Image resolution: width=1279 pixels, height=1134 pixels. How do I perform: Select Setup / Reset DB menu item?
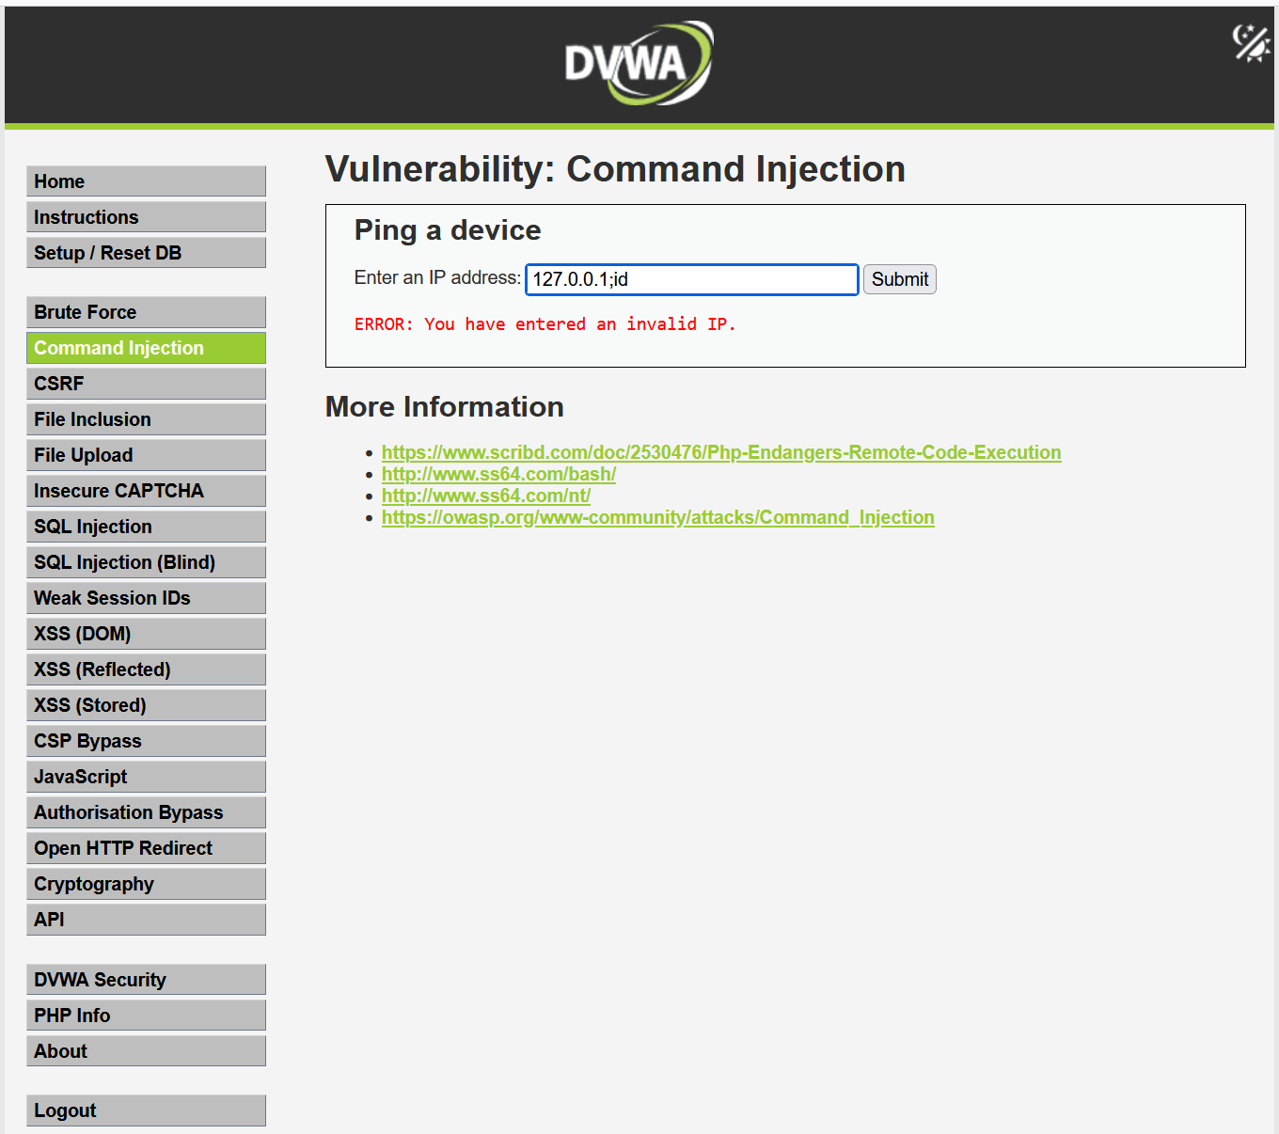[146, 253]
